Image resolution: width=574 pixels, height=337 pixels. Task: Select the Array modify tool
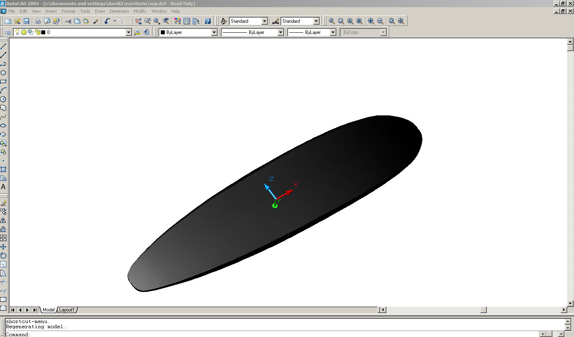click(x=3, y=238)
